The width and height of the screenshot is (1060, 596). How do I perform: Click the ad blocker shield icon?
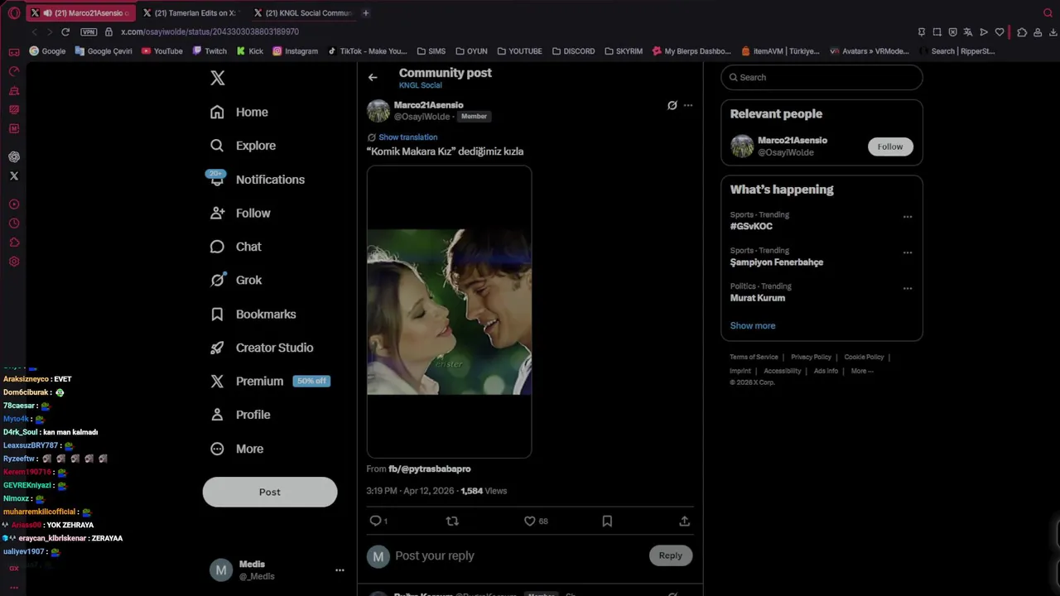click(952, 31)
